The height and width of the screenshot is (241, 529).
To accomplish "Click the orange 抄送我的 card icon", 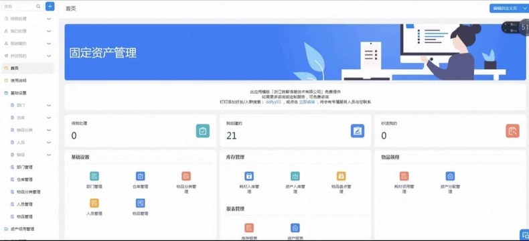I will [x=512, y=131].
